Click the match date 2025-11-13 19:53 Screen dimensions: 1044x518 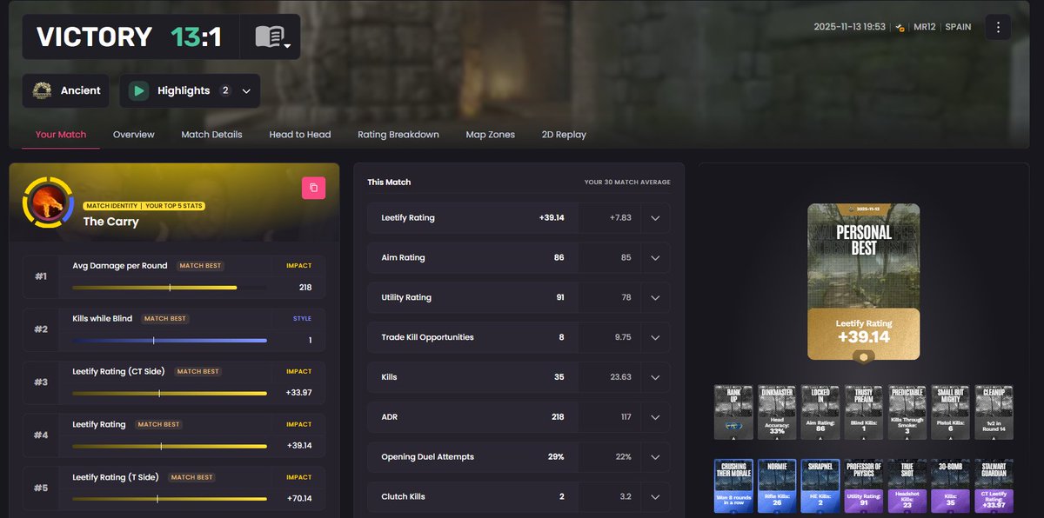pyautogui.click(x=849, y=27)
